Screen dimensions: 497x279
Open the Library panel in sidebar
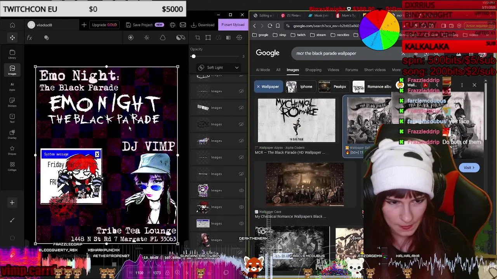[12, 54]
